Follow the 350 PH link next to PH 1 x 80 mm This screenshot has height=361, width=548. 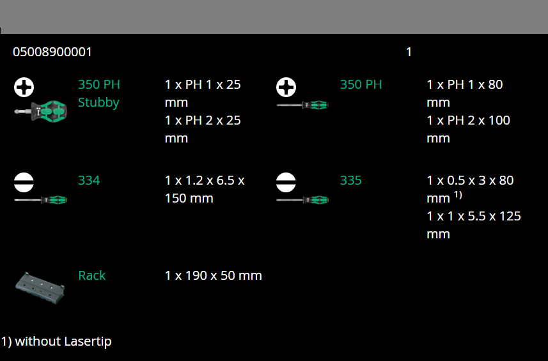(361, 84)
